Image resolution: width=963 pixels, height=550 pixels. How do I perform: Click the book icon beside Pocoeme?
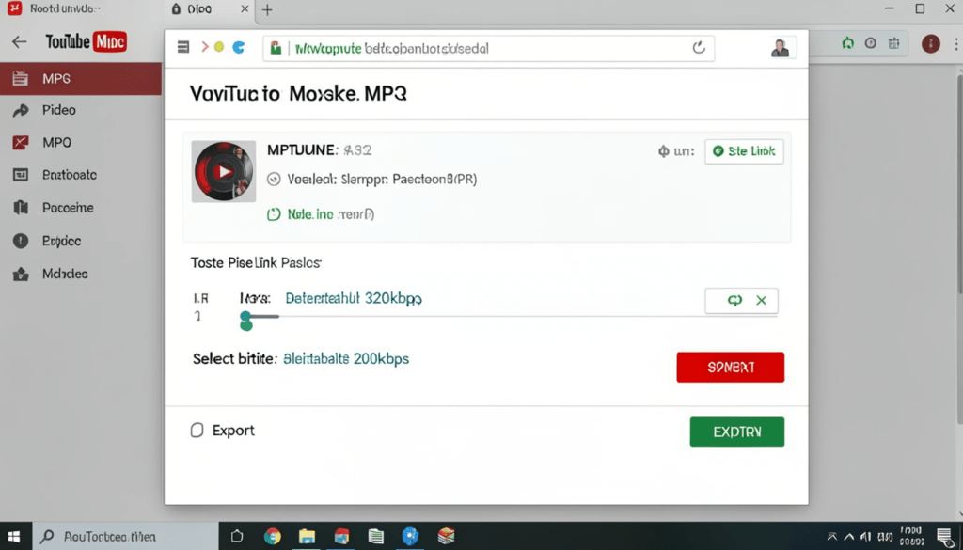point(21,208)
